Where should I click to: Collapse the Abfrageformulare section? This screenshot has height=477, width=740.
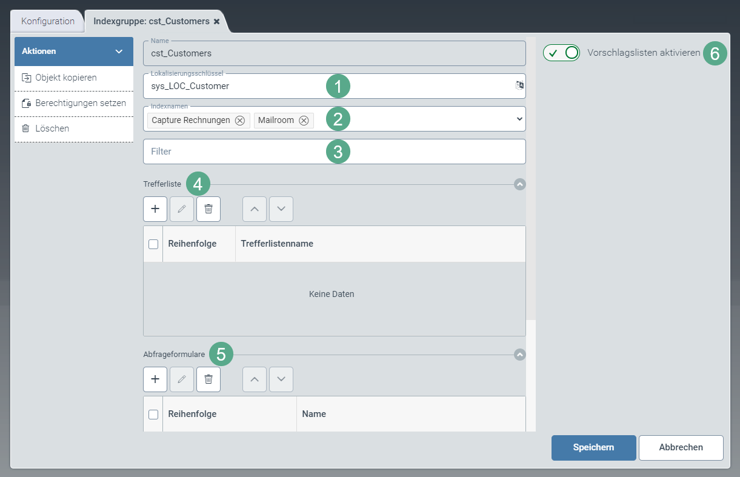click(519, 355)
